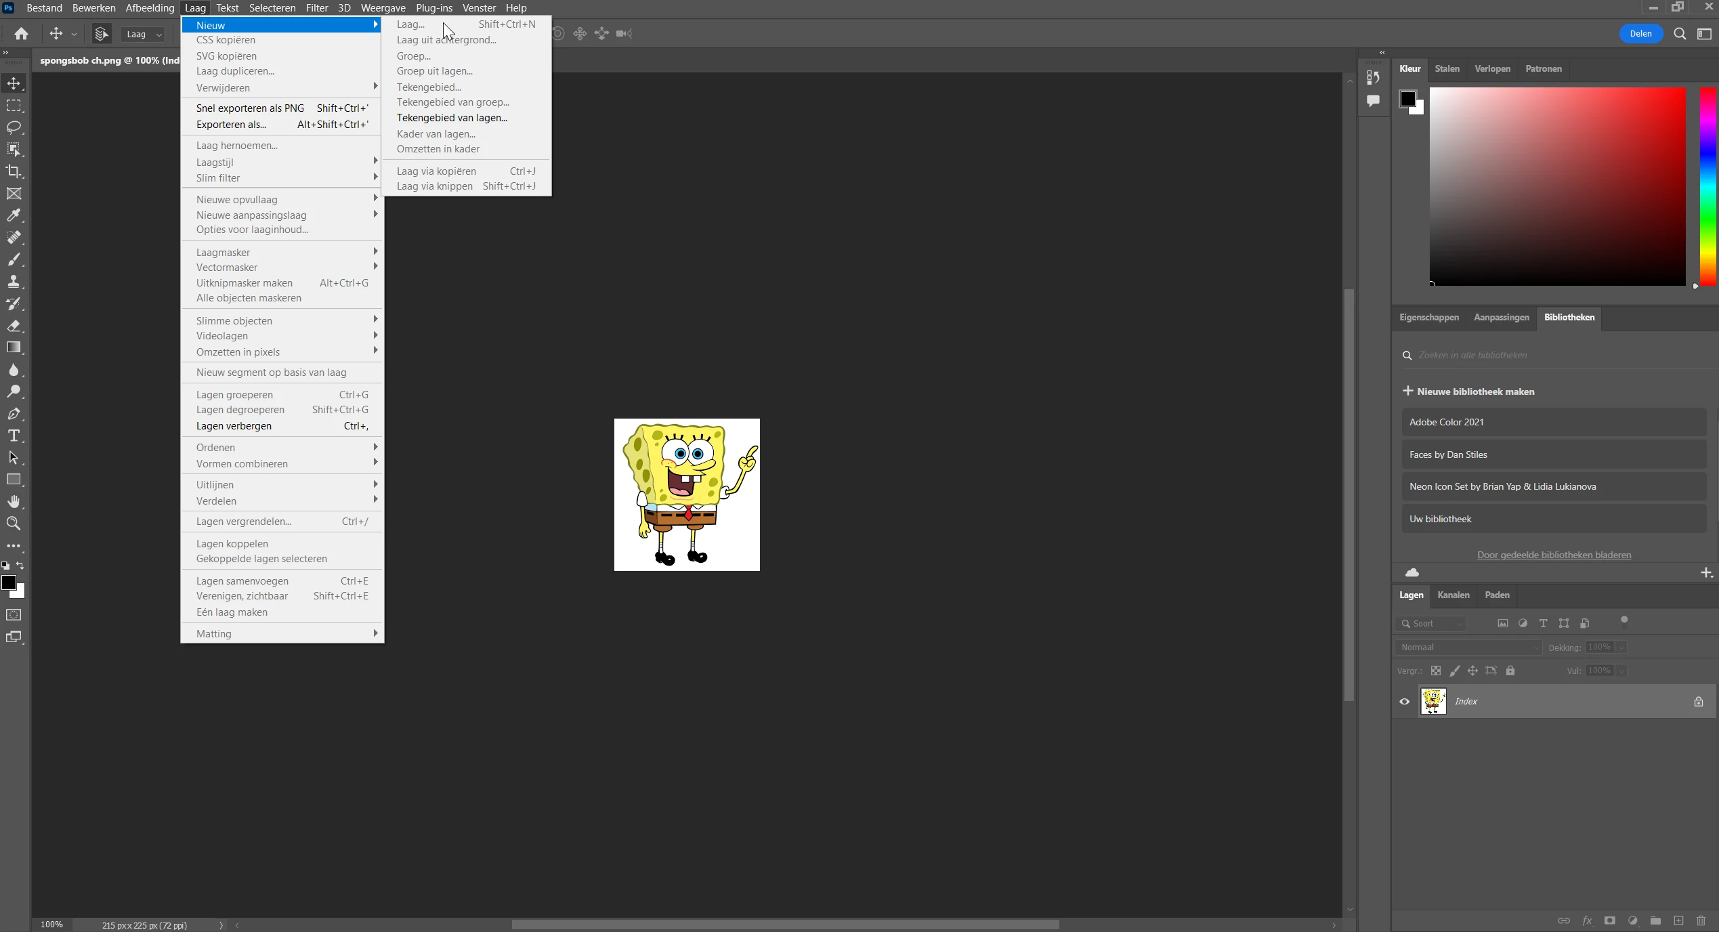This screenshot has height=932, width=1719.
Task: Click the search magnifier icon top right
Action: point(1680,34)
